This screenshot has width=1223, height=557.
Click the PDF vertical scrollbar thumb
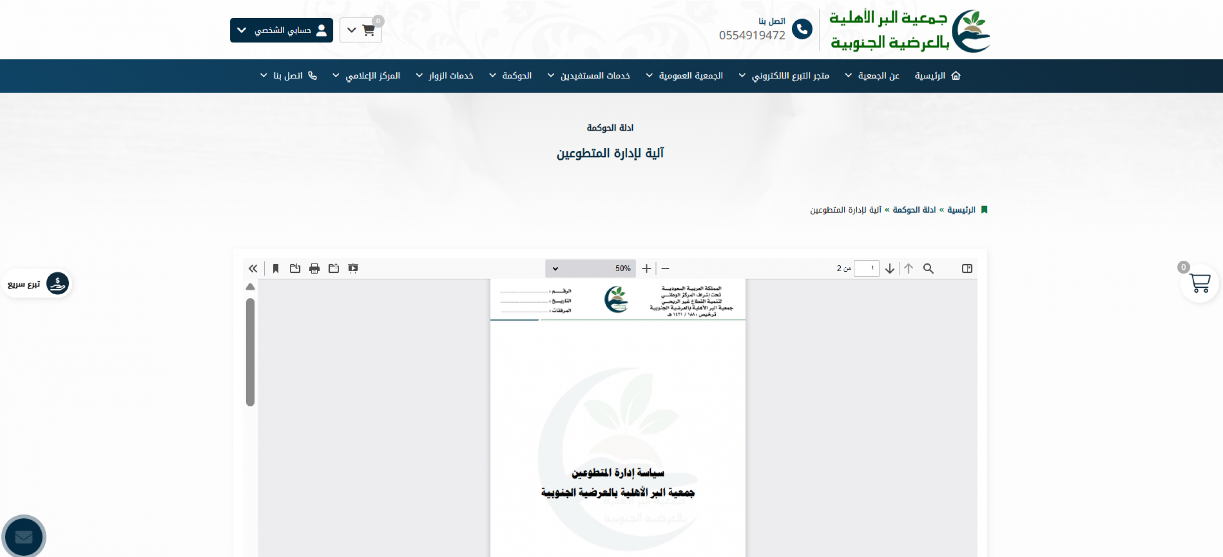[x=250, y=352]
